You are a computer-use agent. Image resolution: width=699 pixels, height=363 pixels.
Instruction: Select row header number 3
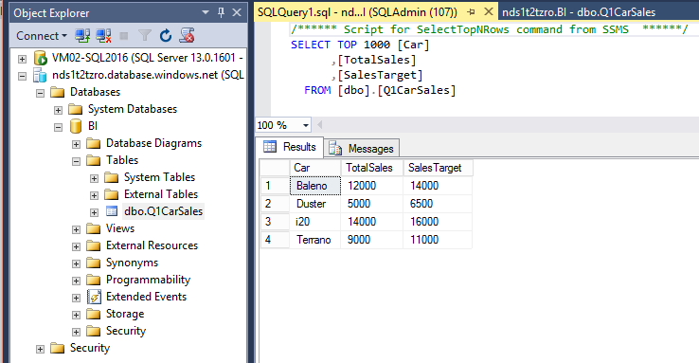click(275, 222)
